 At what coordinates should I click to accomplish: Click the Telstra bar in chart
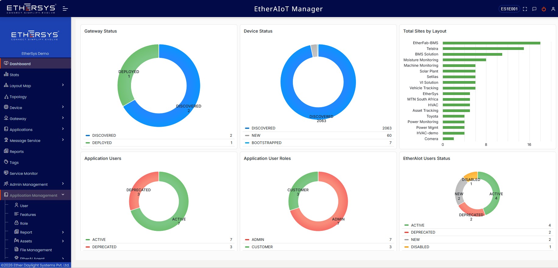click(x=483, y=49)
